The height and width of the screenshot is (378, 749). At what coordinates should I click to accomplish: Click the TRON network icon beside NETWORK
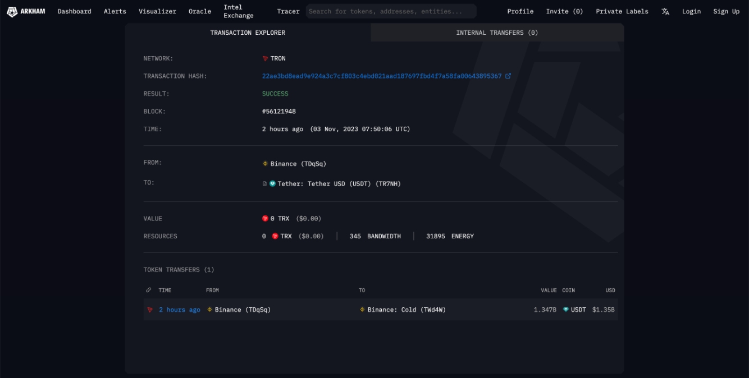click(264, 58)
